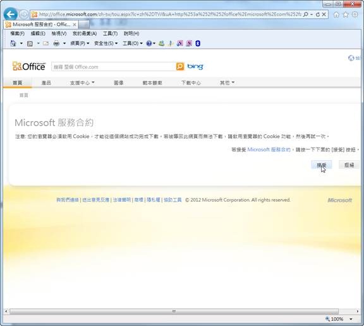
Task: Select the 範本藝廊 navigation tab
Action: [x=152, y=83]
